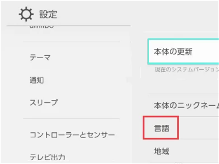The image size is (219, 164).
Task: Open the 地域 setting
Action: coord(161,150)
